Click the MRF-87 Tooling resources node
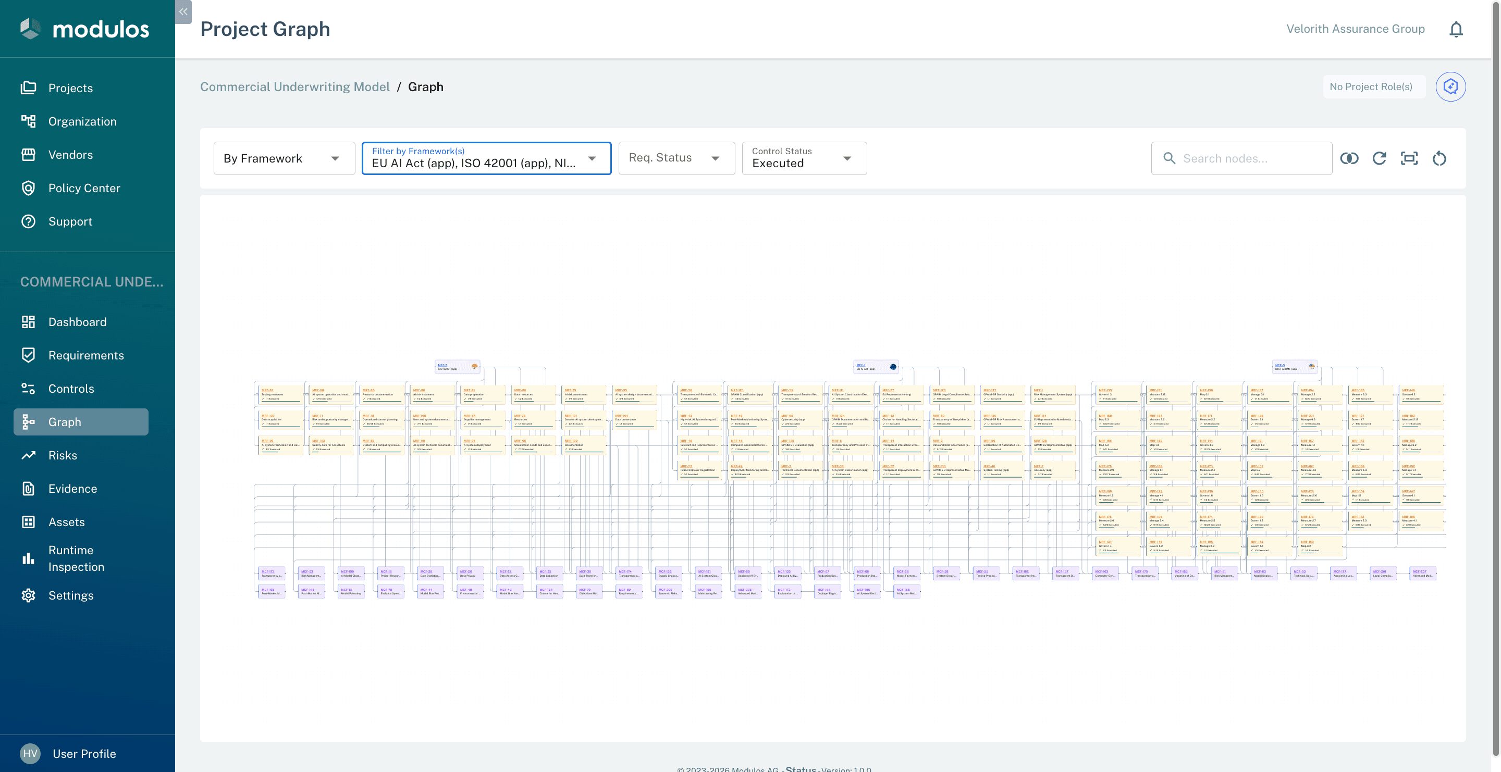The height and width of the screenshot is (772, 1501). click(281, 394)
